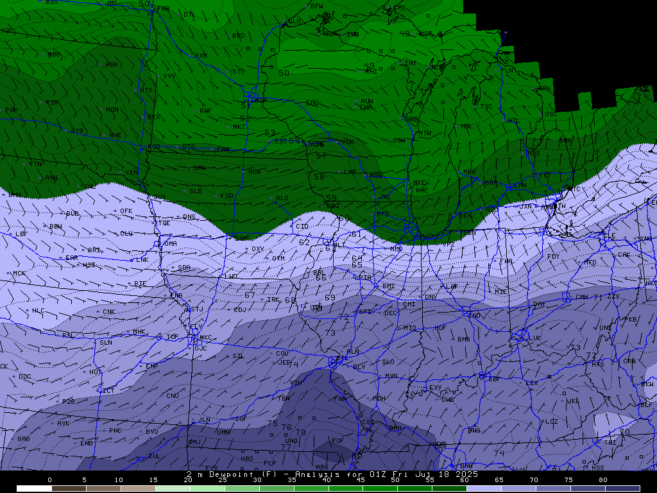657x493 pixels.
Task: Click the IND station label
Action: coord(474,316)
